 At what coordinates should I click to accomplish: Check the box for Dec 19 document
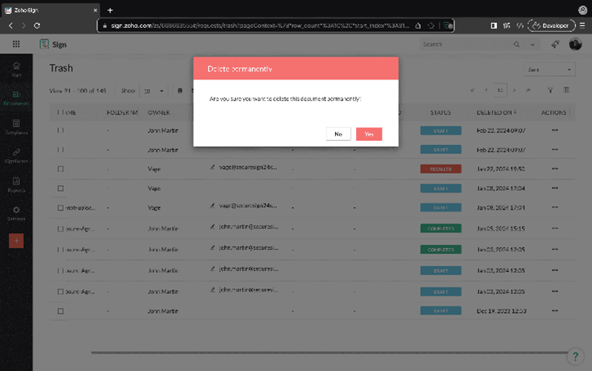click(61, 311)
